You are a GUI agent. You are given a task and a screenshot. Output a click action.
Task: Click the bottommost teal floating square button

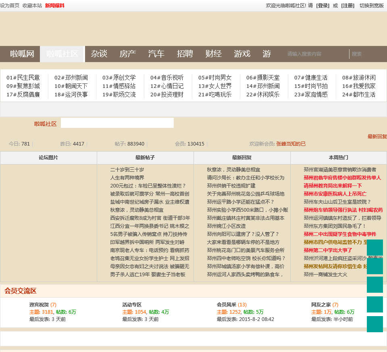click(375, 324)
